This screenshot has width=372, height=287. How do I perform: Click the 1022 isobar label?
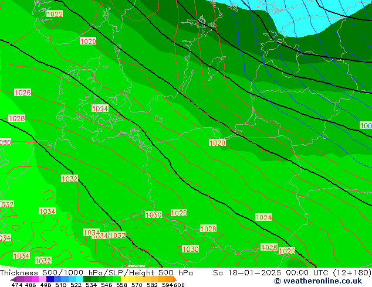[x=55, y=14]
